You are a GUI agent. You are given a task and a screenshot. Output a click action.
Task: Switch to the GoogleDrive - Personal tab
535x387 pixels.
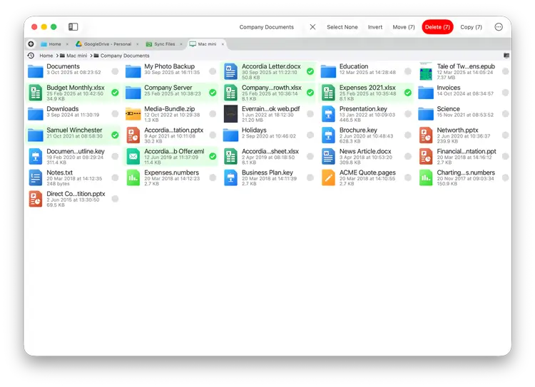(103, 44)
